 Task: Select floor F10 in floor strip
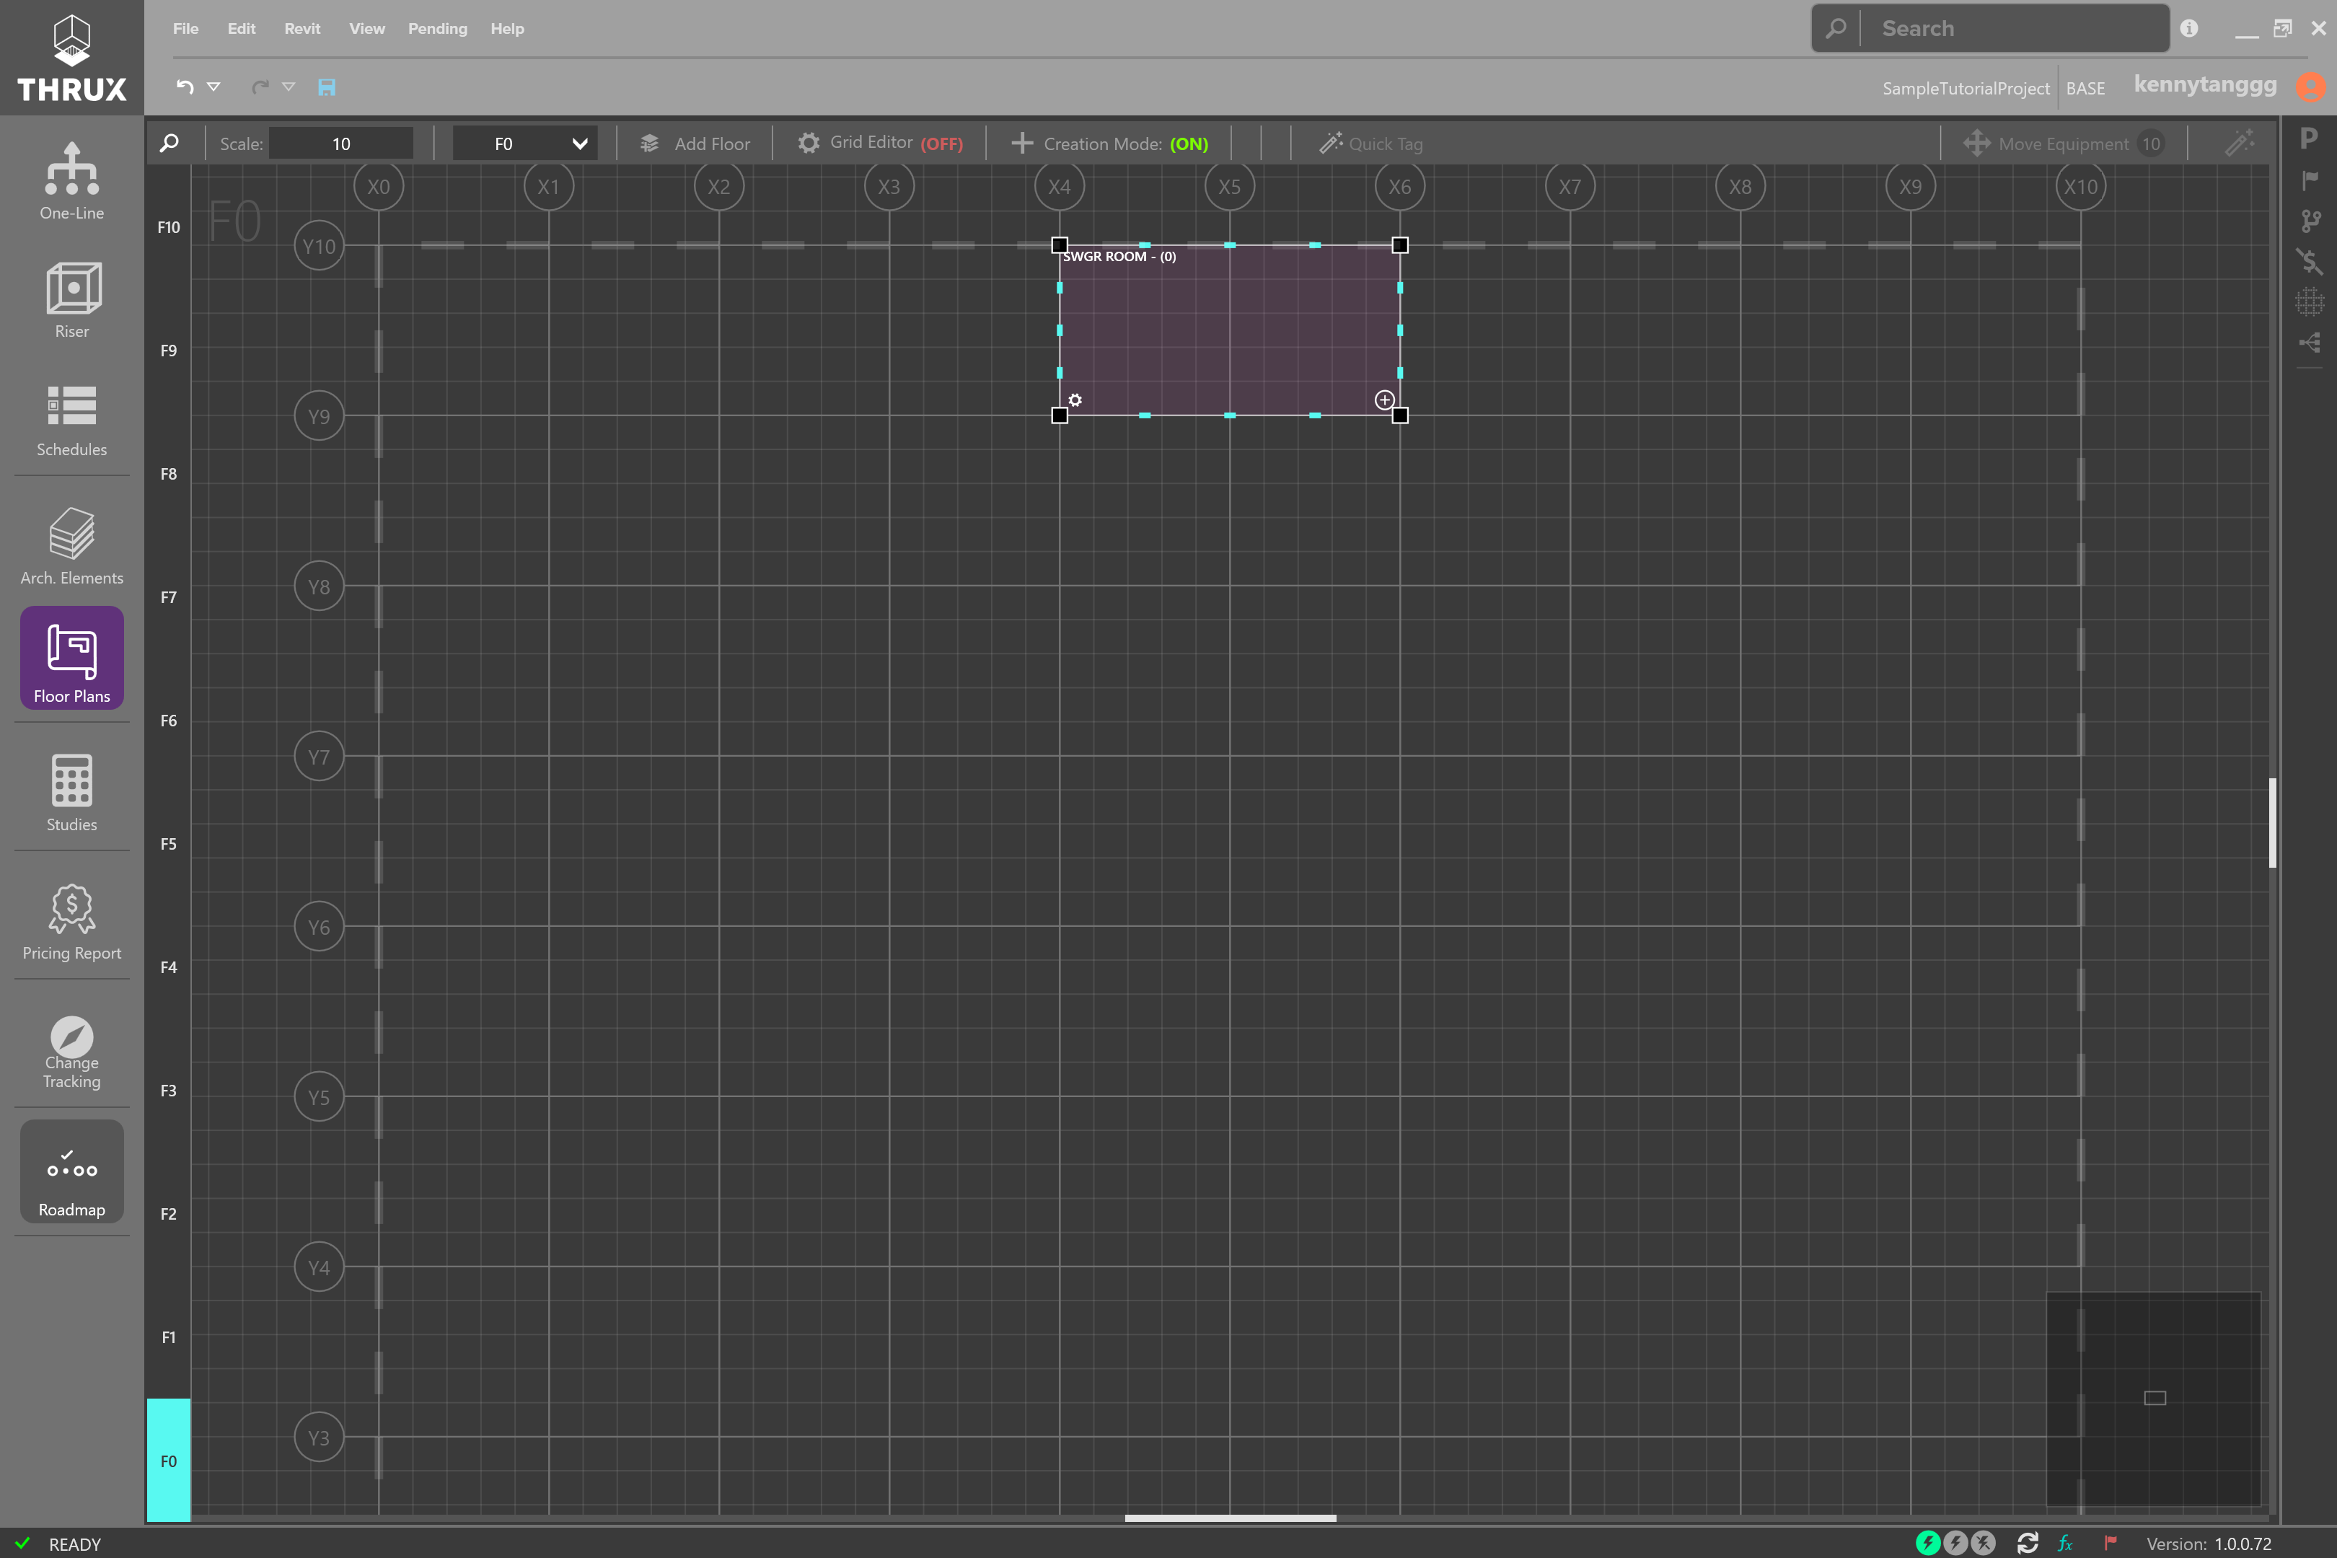(169, 227)
